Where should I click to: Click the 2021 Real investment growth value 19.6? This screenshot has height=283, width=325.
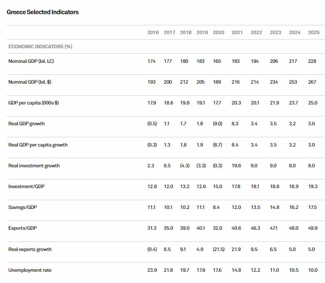tap(236, 166)
